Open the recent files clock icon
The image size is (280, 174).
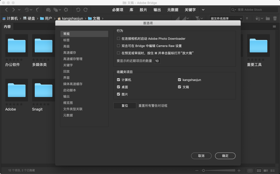(x=27, y=10)
